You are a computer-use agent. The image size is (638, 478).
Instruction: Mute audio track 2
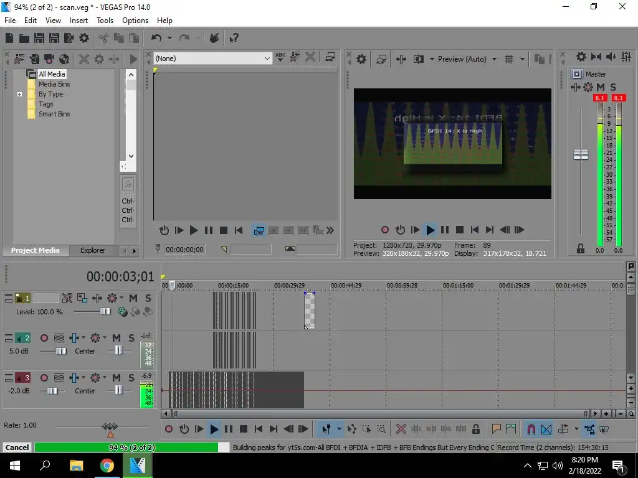coord(117,338)
